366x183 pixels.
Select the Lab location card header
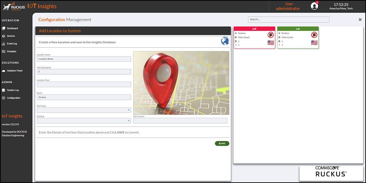pyautogui.click(x=298, y=29)
